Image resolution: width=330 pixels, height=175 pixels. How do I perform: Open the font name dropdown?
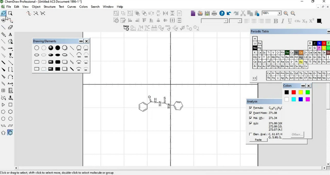[x=226, y=21]
